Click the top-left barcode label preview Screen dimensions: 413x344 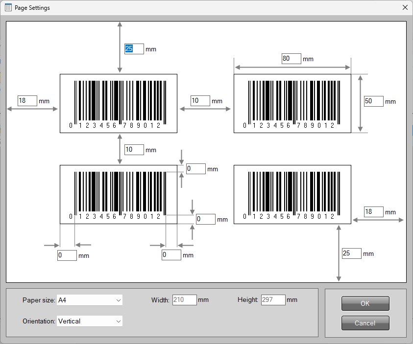(x=119, y=104)
